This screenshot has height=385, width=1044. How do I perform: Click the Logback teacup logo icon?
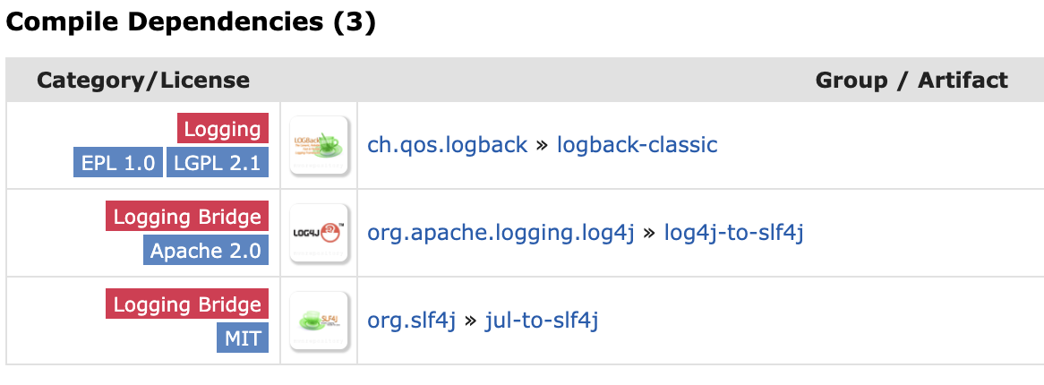pos(319,145)
